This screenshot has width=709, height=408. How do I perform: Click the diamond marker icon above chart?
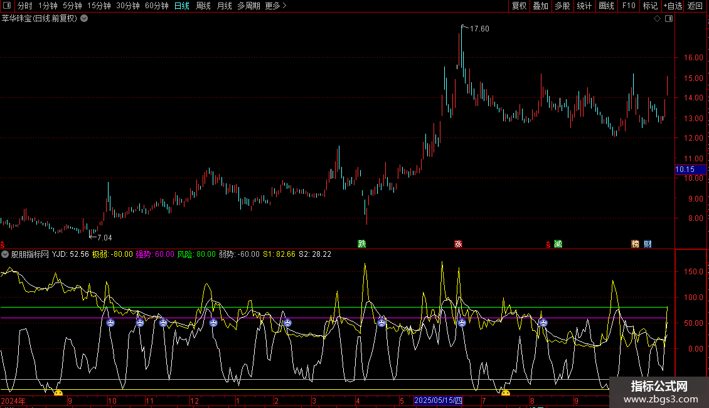(x=657, y=19)
